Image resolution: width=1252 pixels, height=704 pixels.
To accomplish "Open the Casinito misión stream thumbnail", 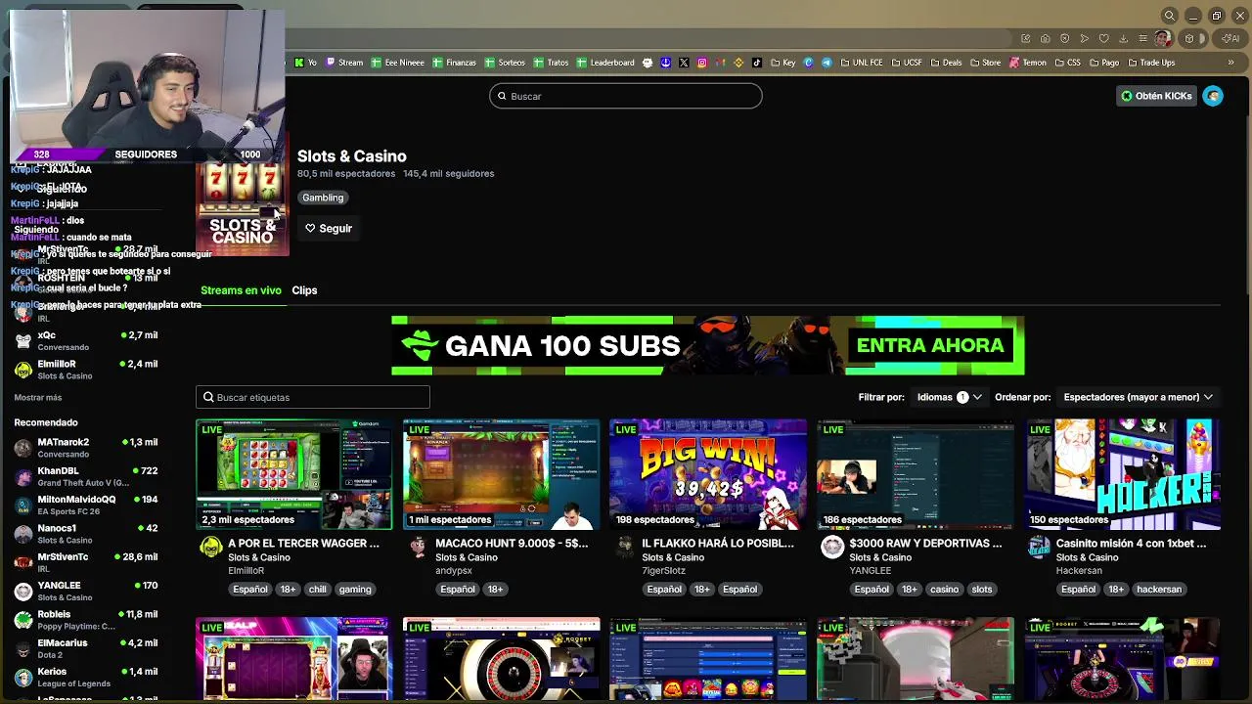I will click(1123, 474).
